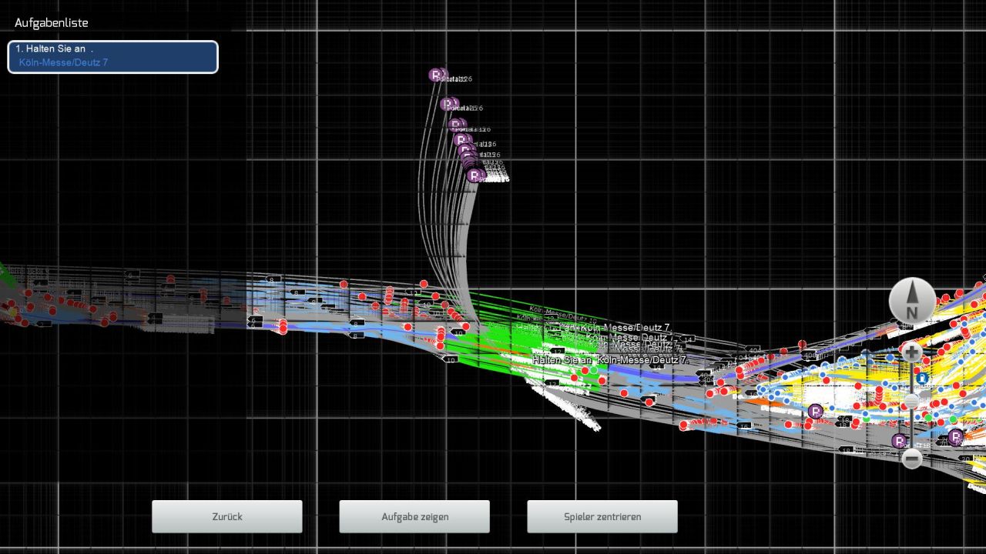The image size is (986, 554).
Task: Click the north compass icon
Action: point(912,301)
